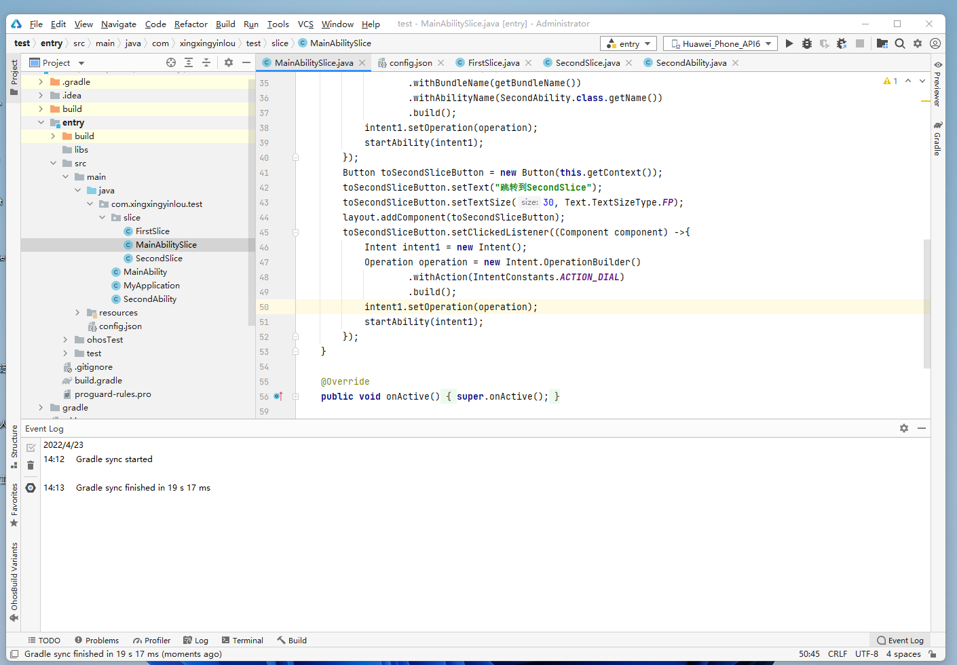Open the Huawei_Phone_API6 device dropdown
Viewport: 957px width, 665px height.
click(x=721, y=43)
